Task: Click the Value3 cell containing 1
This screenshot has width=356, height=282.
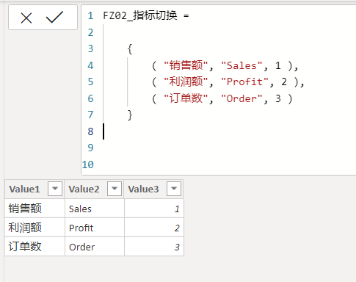Action: click(x=154, y=209)
